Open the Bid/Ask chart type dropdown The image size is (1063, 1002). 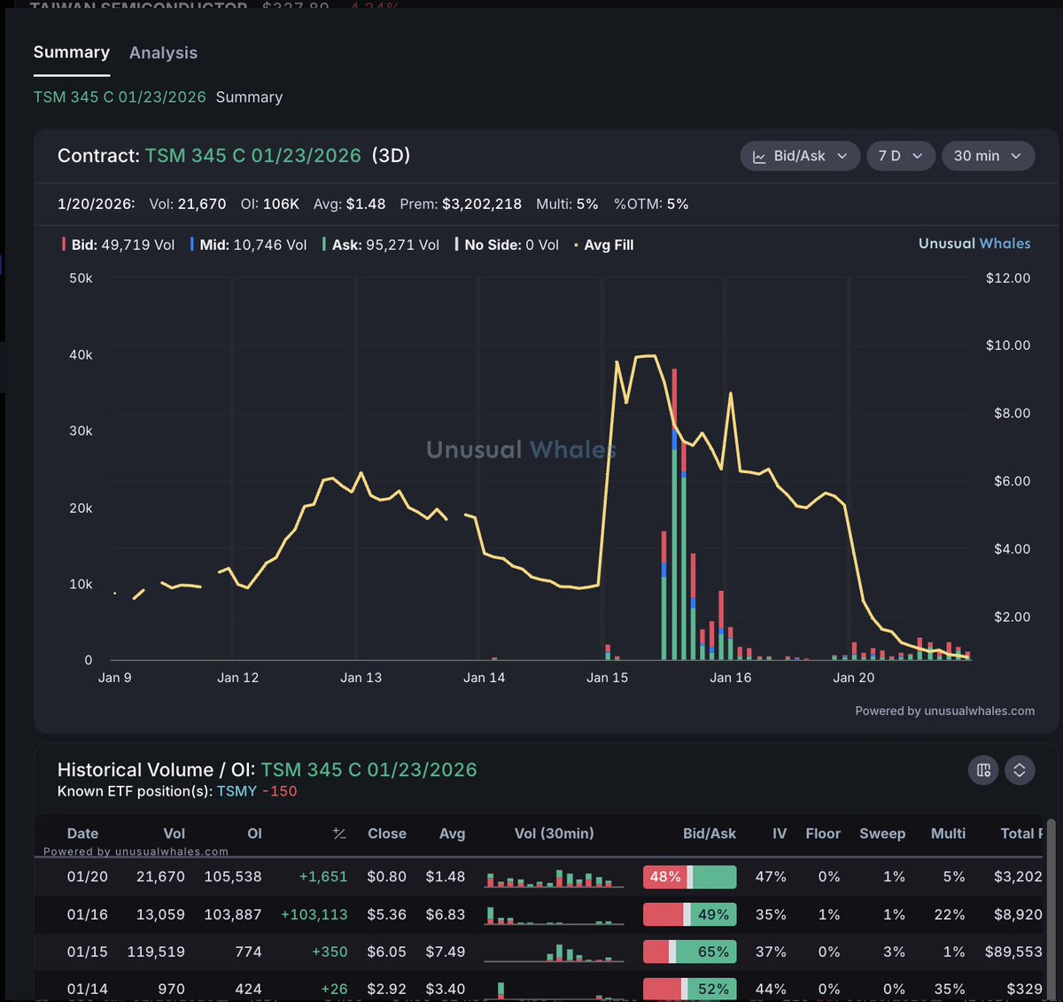pos(800,156)
